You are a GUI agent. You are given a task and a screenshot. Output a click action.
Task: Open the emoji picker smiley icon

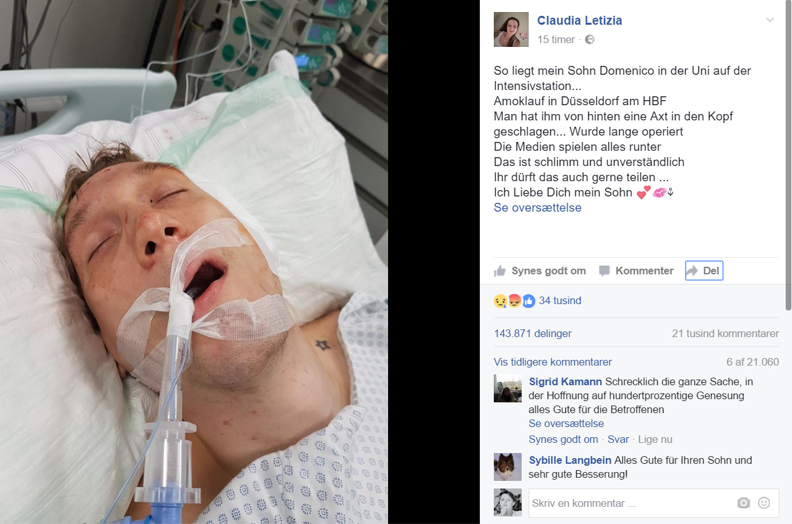pyautogui.click(x=764, y=503)
